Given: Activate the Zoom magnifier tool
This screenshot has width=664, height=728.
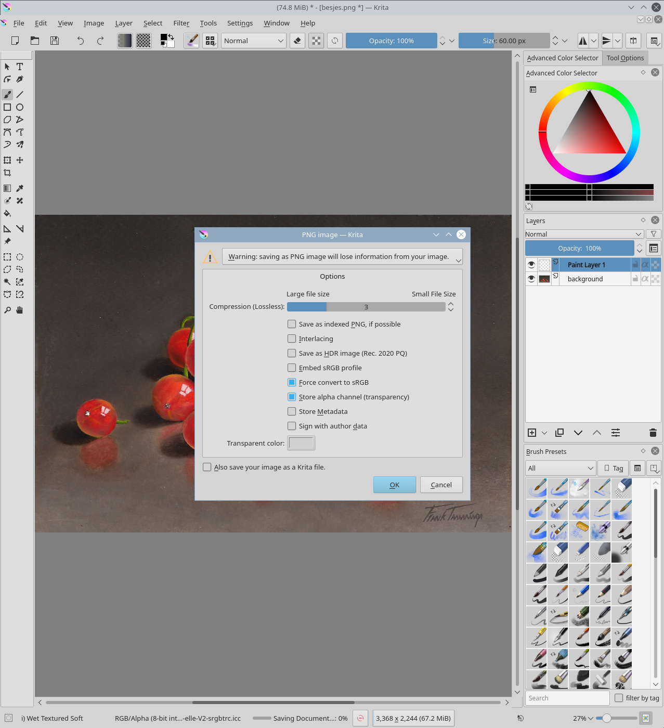Looking at the screenshot, I should (x=7, y=310).
